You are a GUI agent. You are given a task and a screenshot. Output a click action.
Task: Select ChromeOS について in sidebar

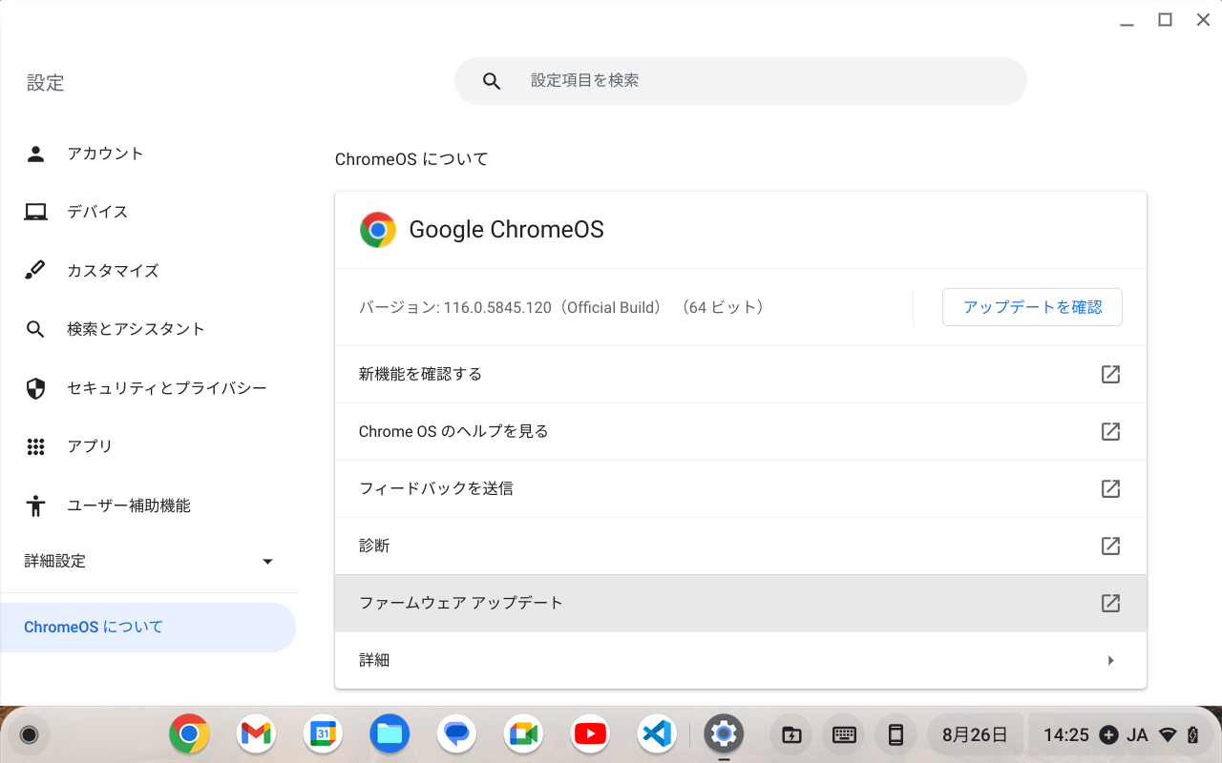[148, 628]
